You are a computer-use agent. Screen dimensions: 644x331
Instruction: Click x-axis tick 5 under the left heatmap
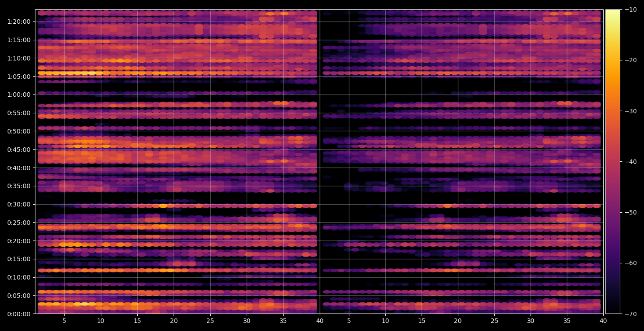coord(64,321)
